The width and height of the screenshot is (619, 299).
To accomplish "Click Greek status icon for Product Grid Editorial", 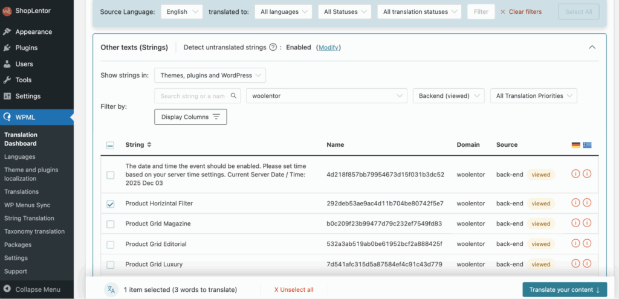I will 587,243.
